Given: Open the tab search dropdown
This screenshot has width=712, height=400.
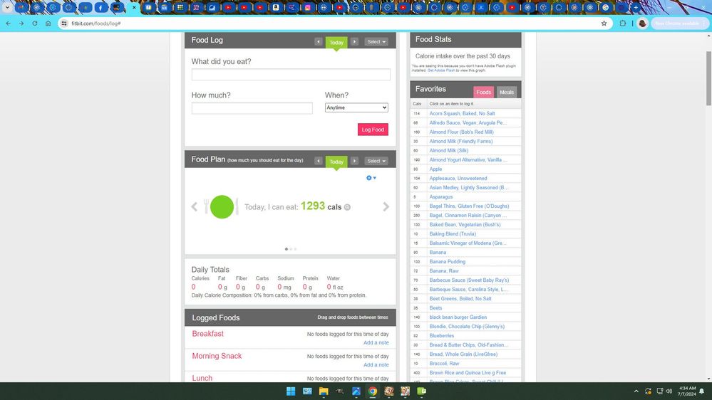Looking at the screenshot, I should [7, 7].
